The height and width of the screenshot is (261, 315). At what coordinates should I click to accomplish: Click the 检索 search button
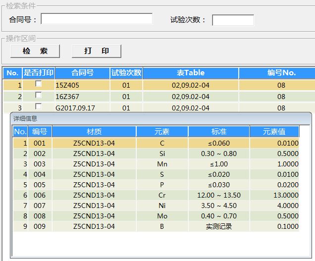[35, 51]
